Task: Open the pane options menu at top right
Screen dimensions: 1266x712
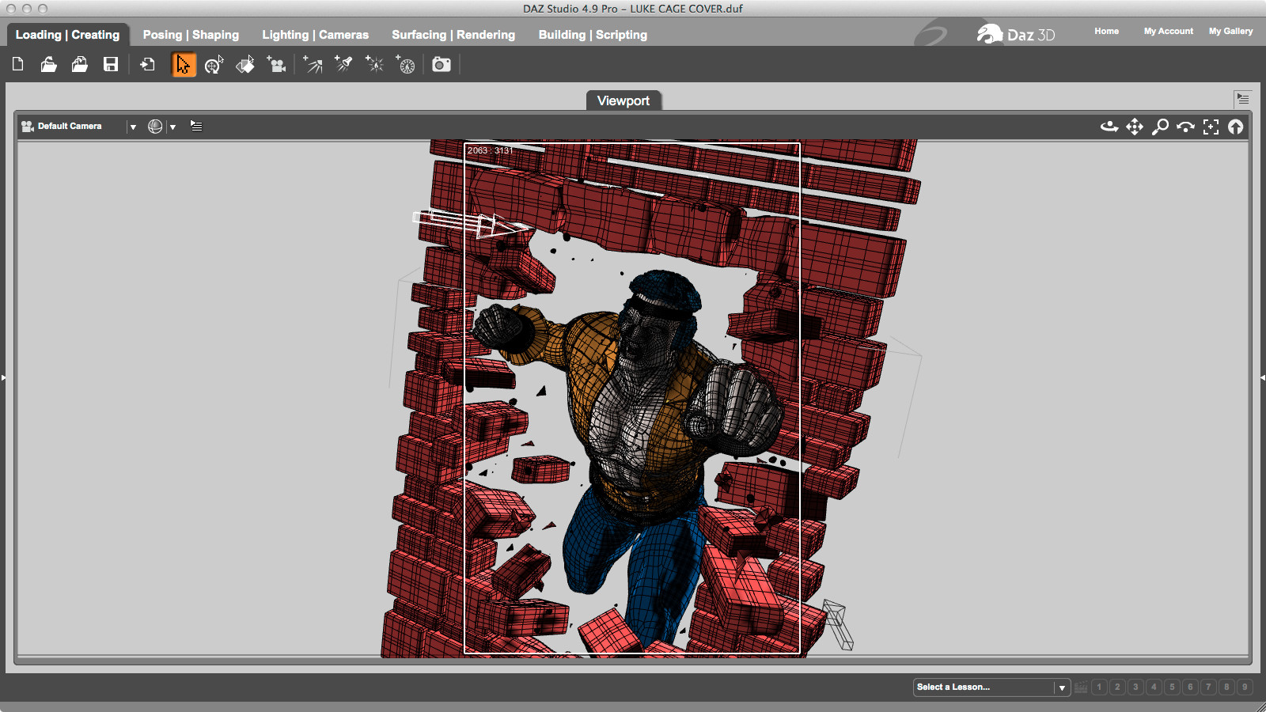Action: click(1242, 99)
